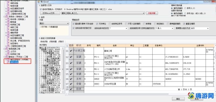
Task: Click the 1000kV变压器 name cell
Action: point(114,84)
